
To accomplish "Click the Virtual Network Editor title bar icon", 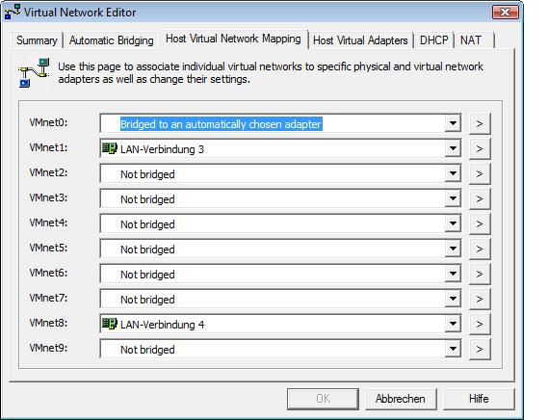I will pos(13,12).
